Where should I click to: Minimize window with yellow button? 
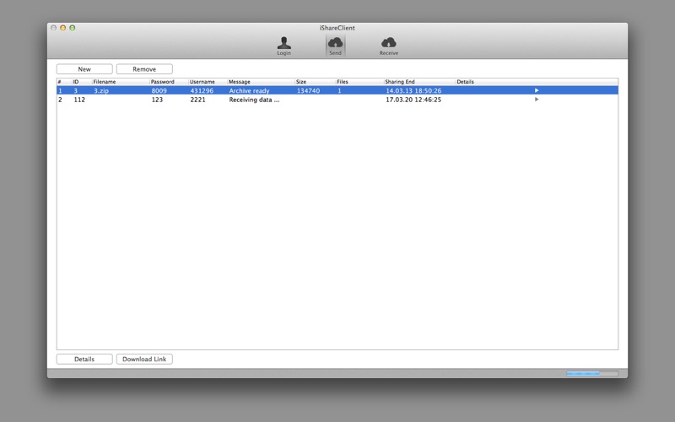pos(62,28)
